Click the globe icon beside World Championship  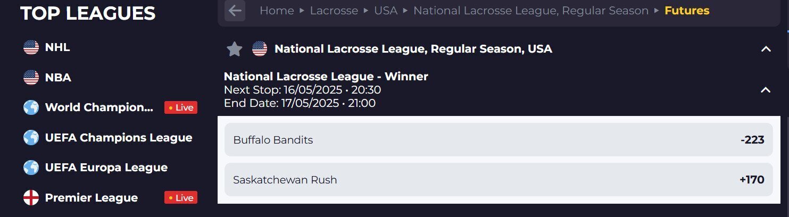pyautogui.click(x=31, y=107)
